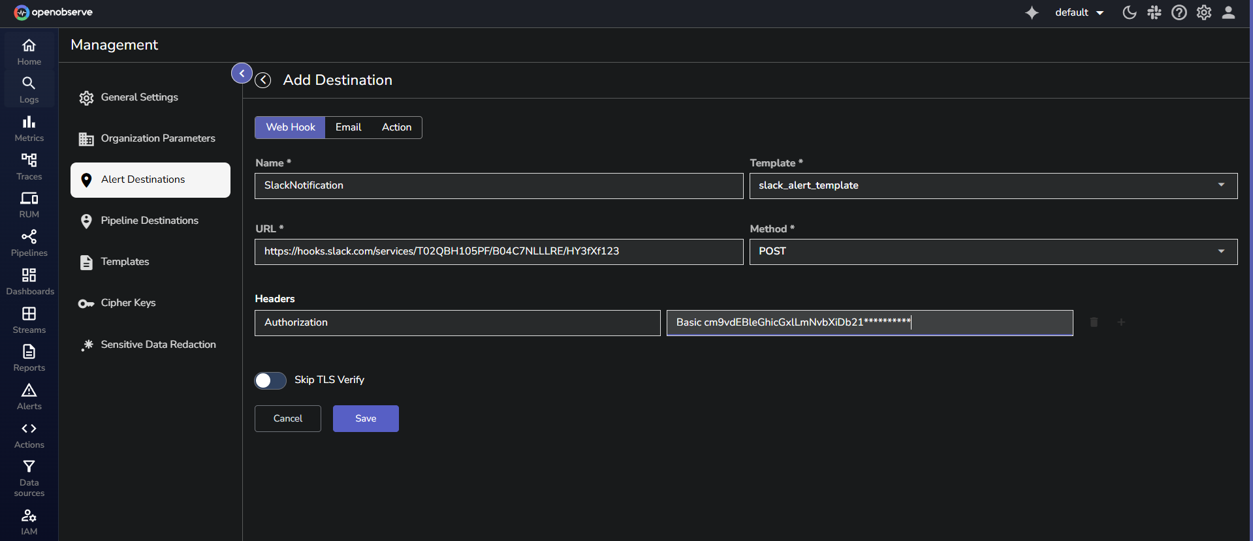Save the new destination
Viewport: 1253px width, 541px height.
(366, 418)
